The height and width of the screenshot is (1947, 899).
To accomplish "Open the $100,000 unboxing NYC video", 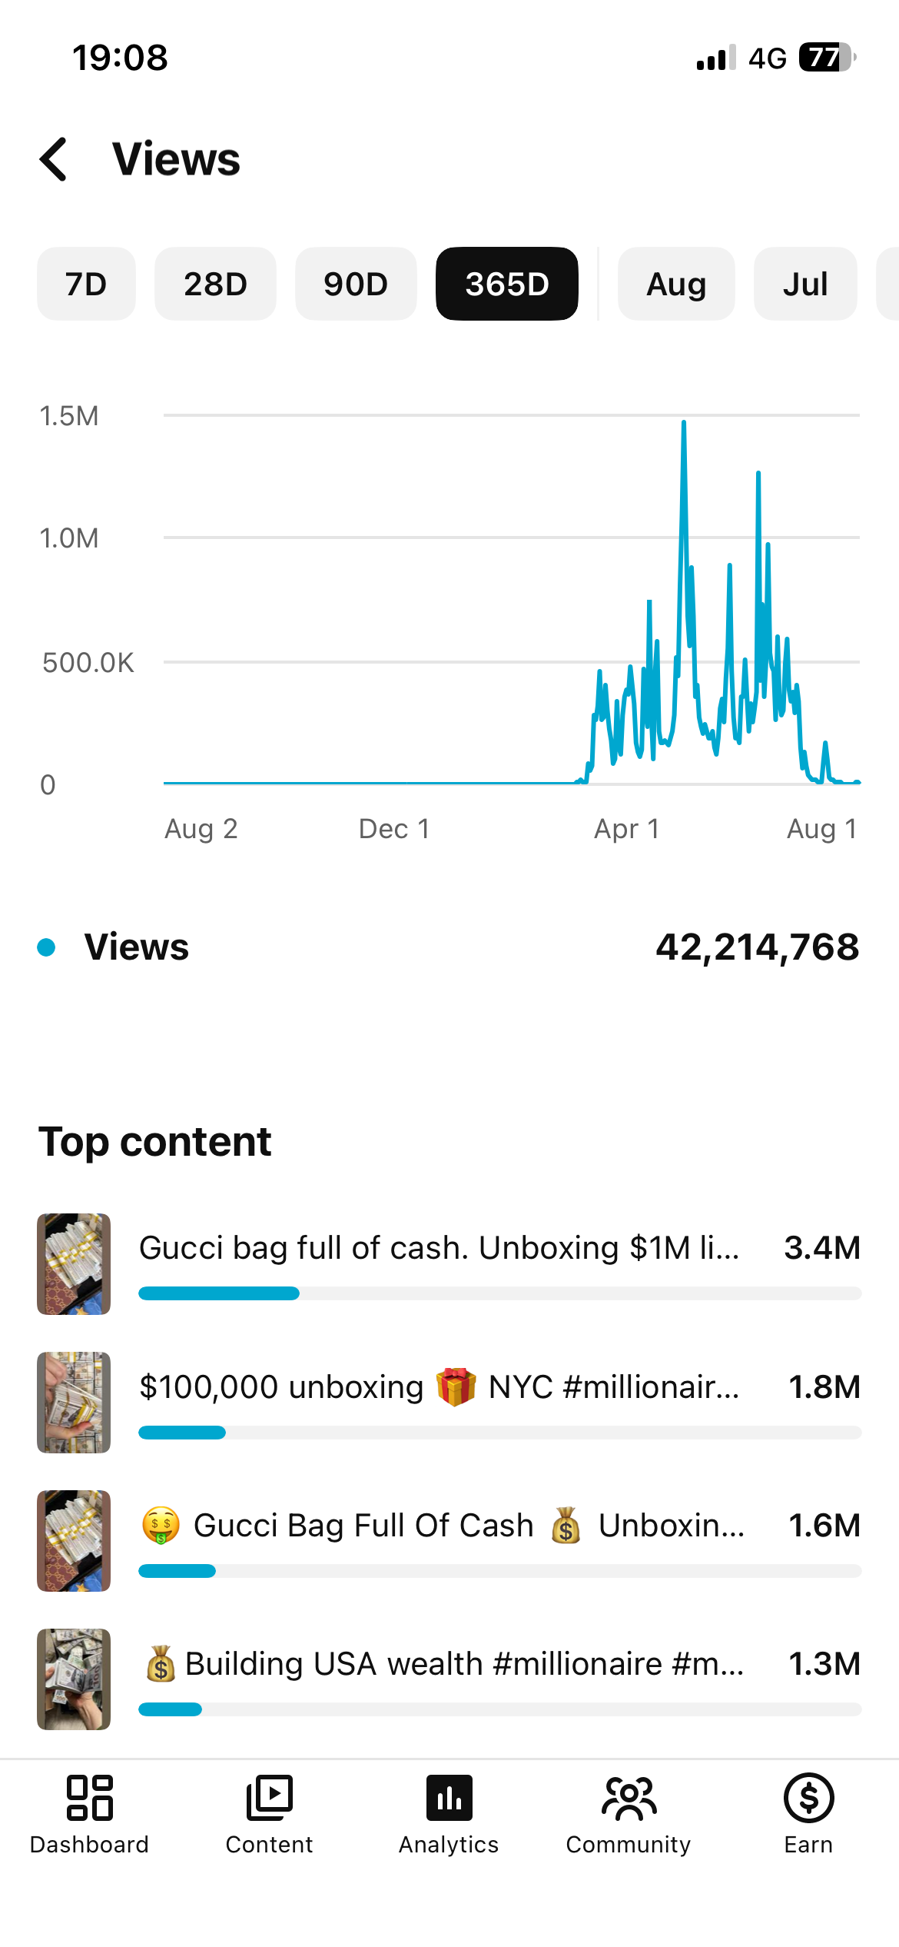I will pos(449,1403).
